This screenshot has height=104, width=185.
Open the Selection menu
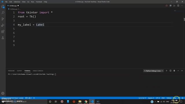17,2
